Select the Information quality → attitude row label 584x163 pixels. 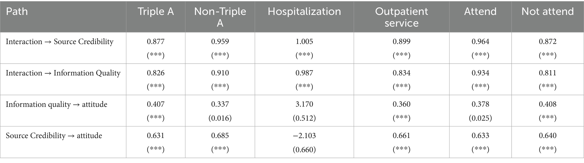pyautogui.click(x=57, y=104)
